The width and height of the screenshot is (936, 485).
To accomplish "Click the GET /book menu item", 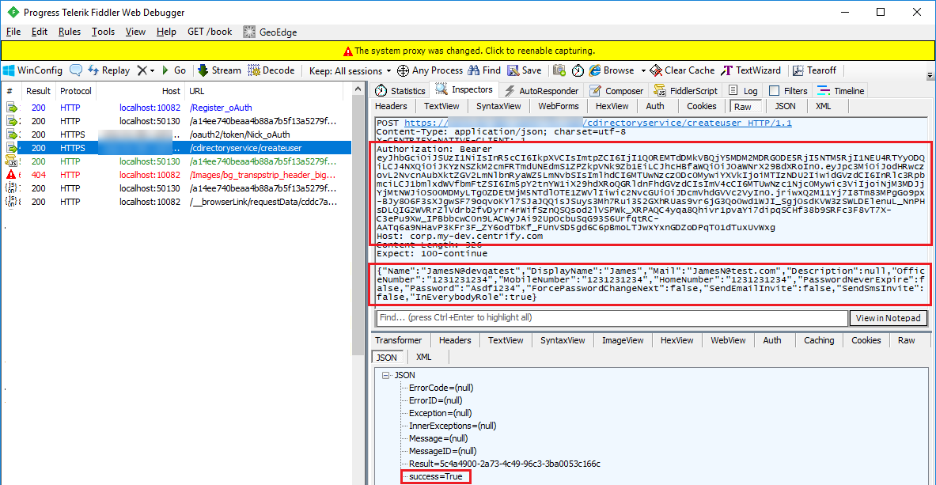I will 210,32.
